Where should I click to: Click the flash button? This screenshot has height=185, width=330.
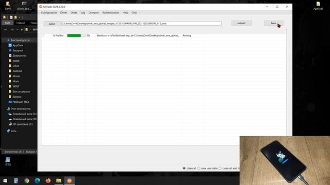click(274, 23)
